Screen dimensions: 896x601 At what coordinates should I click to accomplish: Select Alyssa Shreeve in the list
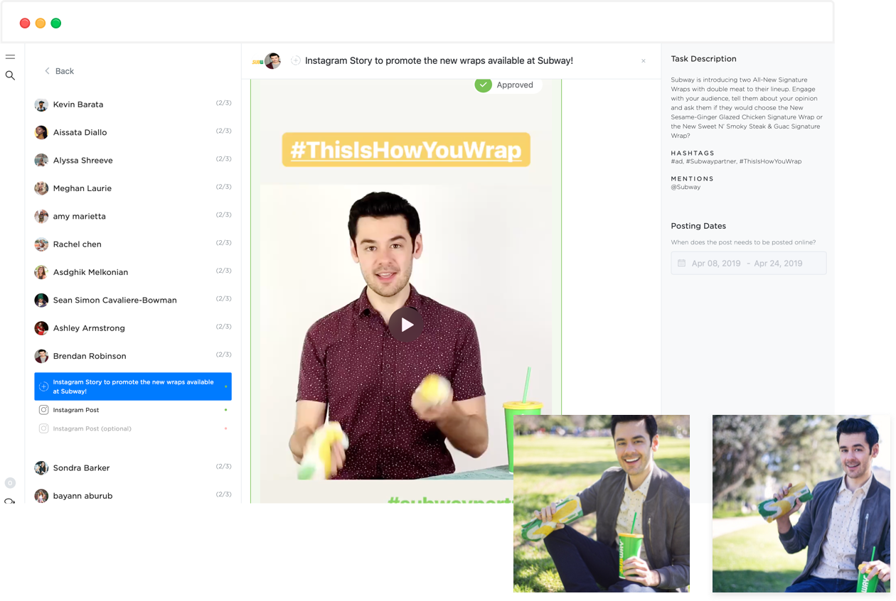[133, 160]
